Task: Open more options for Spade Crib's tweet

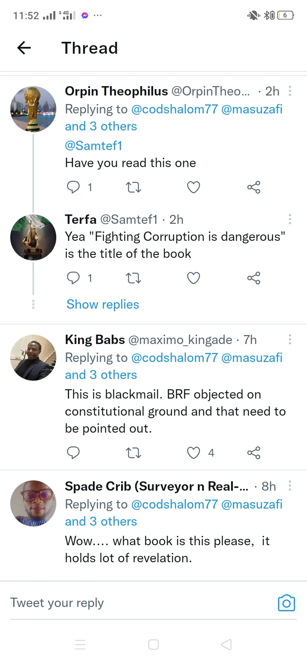Action: pos(290,486)
